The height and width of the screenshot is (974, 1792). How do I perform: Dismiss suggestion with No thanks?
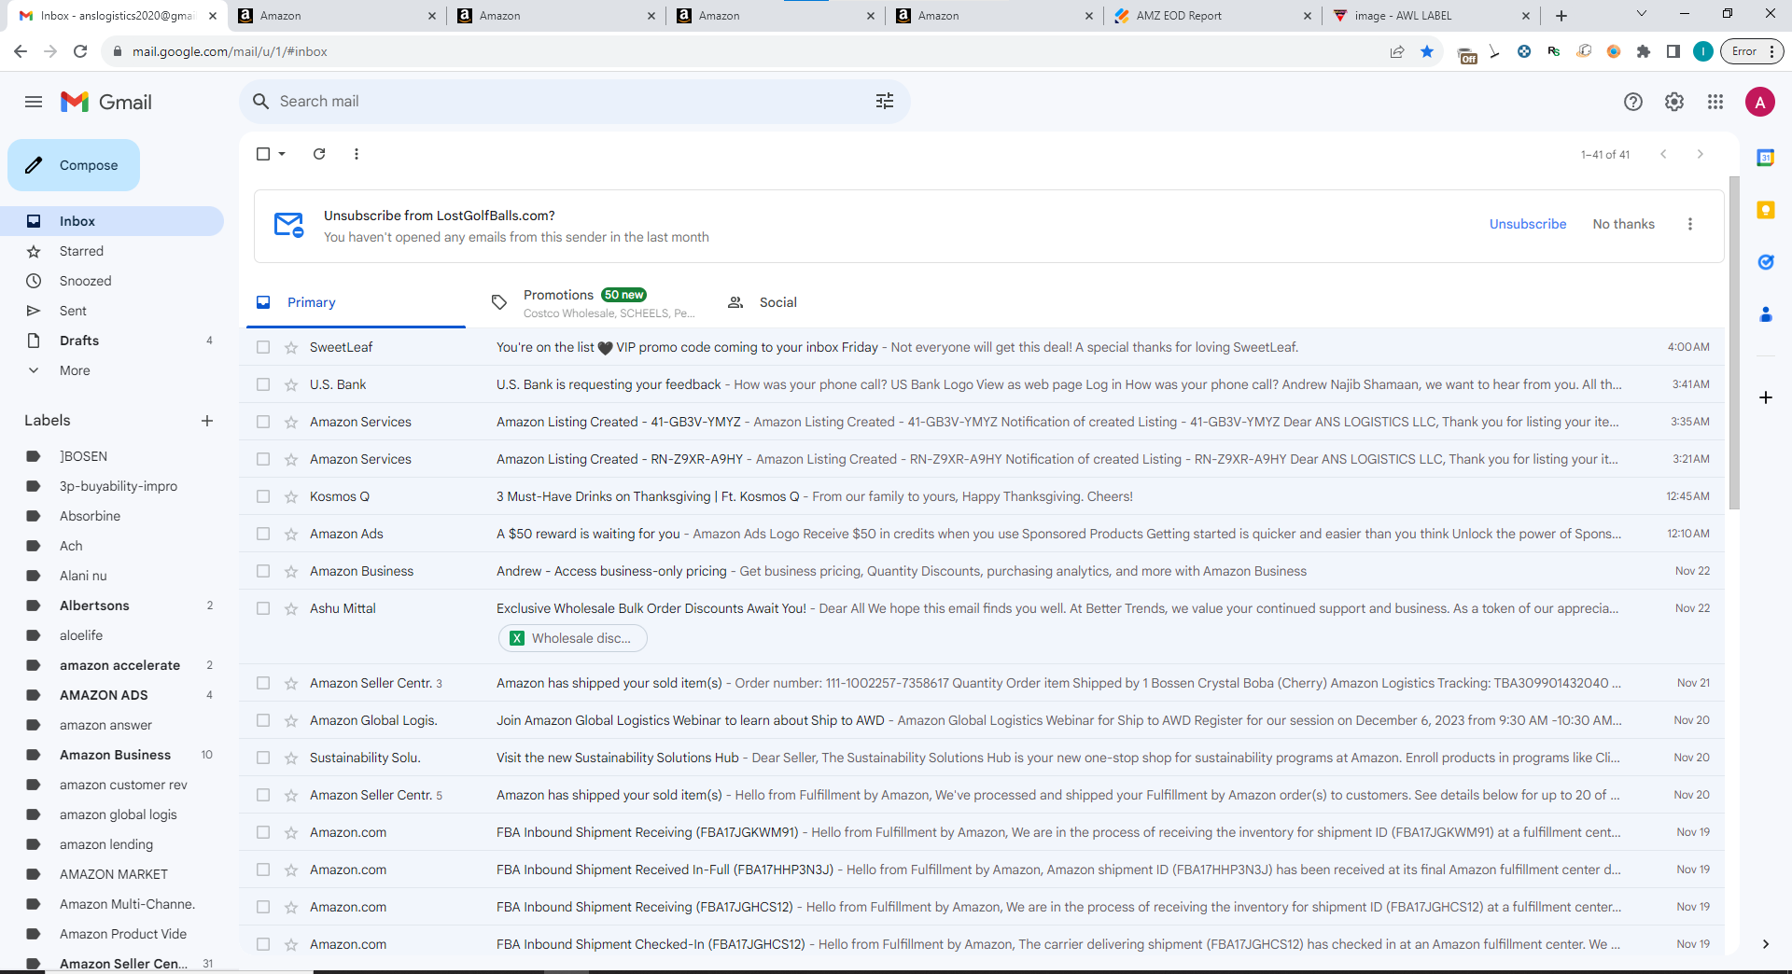[x=1623, y=224]
